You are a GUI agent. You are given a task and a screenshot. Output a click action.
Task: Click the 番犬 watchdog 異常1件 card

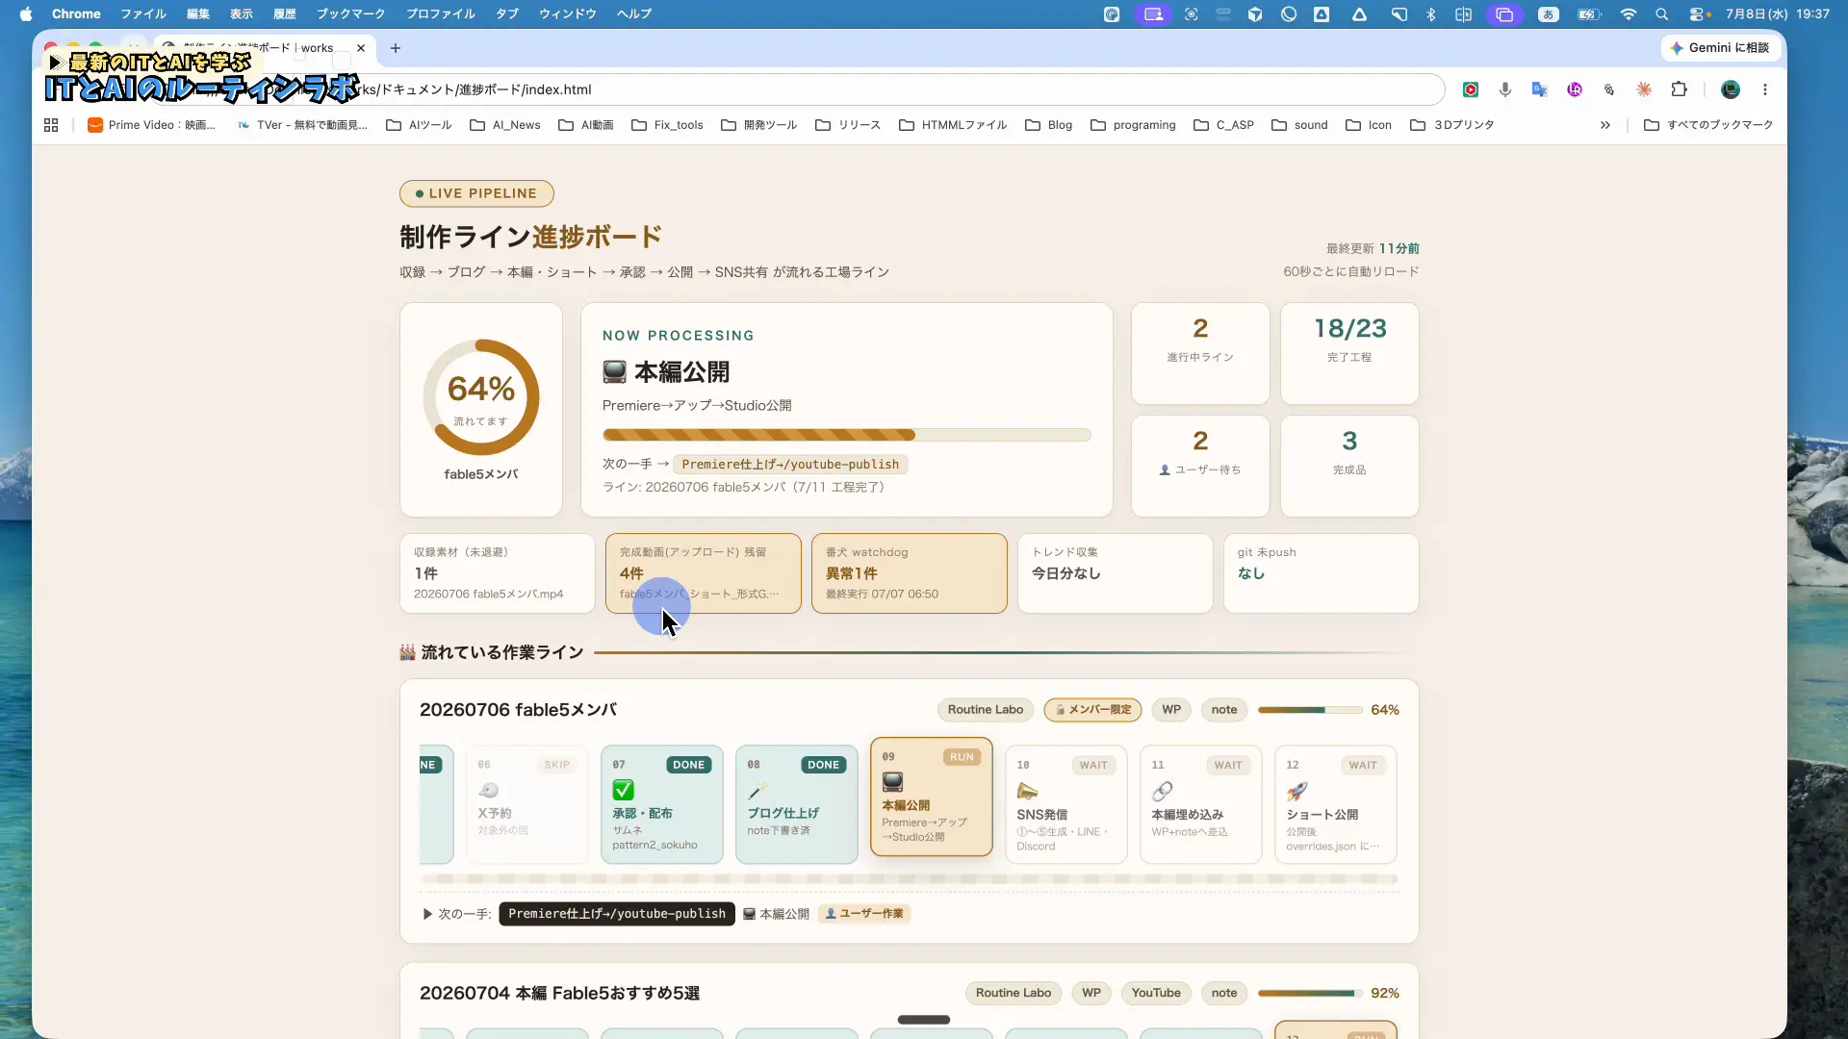click(x=910, y=573)
